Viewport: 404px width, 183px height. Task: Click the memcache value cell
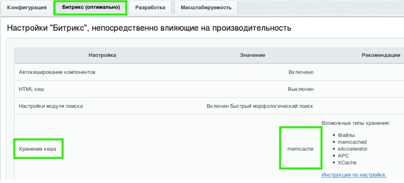click(301, 149)
